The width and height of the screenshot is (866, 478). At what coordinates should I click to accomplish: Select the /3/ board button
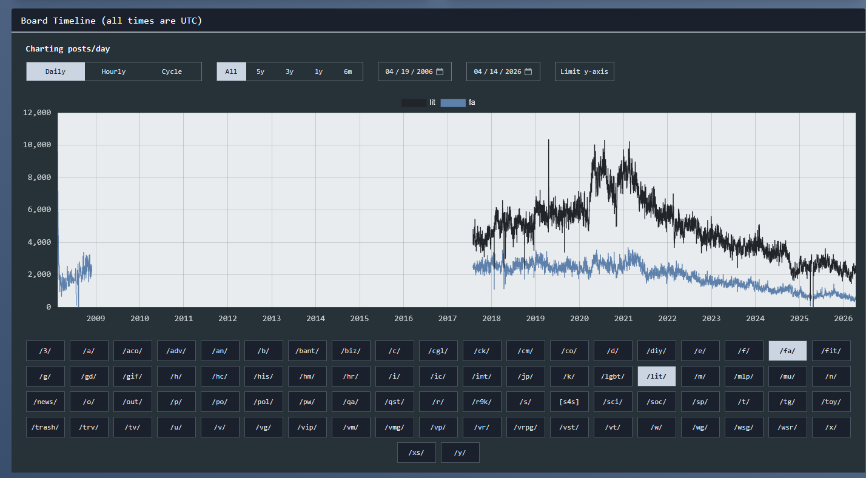[x=45, y=351]
